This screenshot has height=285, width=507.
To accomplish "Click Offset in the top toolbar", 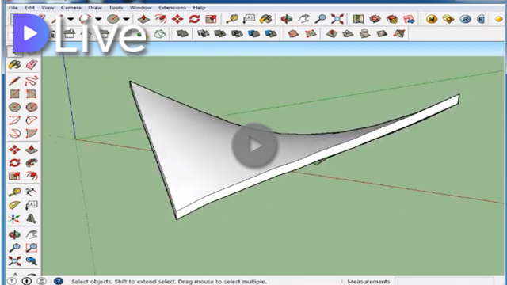I will pos(161,19).
